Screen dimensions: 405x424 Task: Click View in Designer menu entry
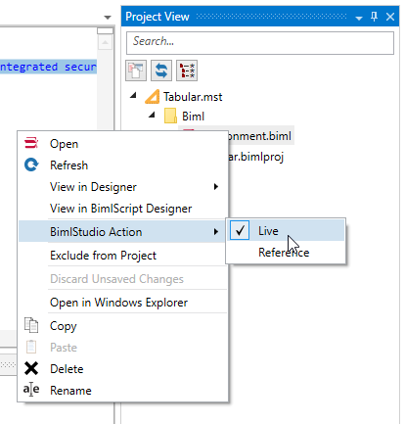point(123,187)
